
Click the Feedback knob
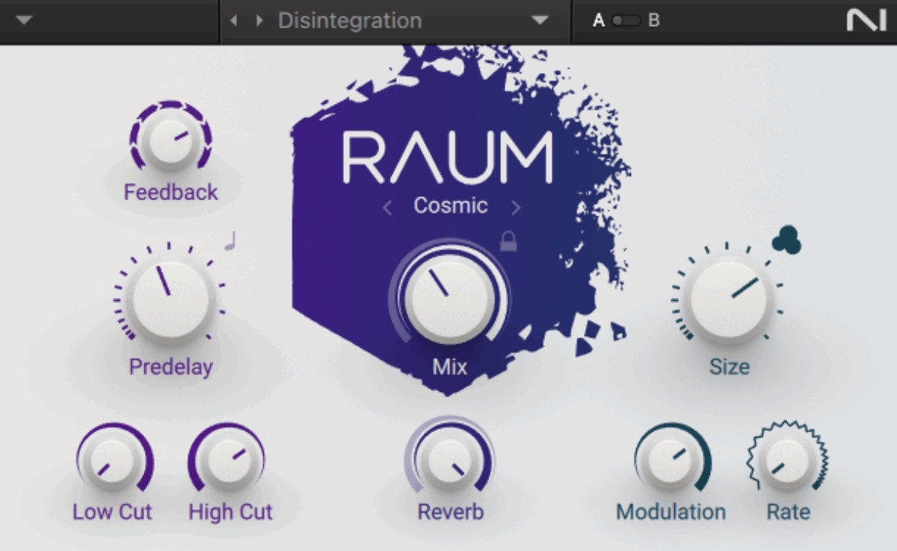[x=170, y=140]
